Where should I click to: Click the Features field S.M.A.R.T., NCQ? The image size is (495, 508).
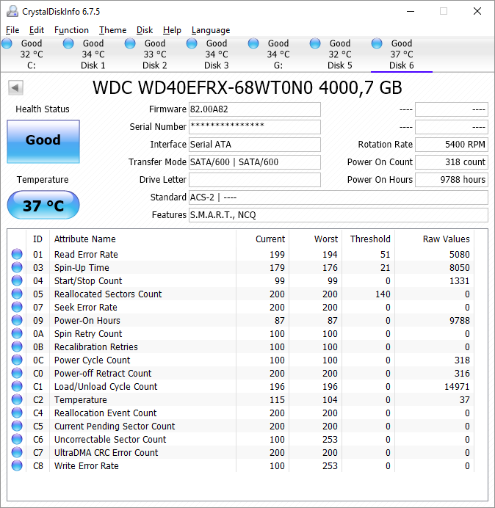tap(339, 215)
